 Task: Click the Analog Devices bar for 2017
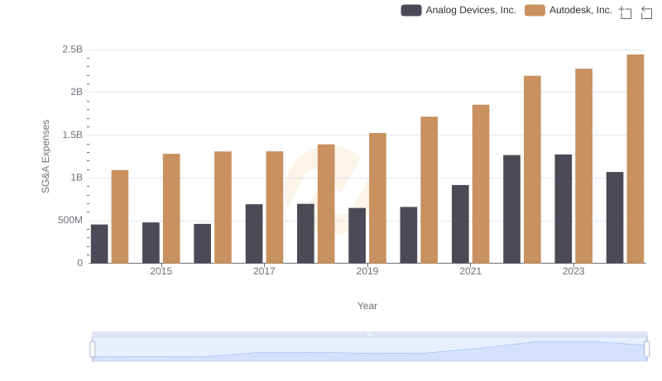coord(254,234)
